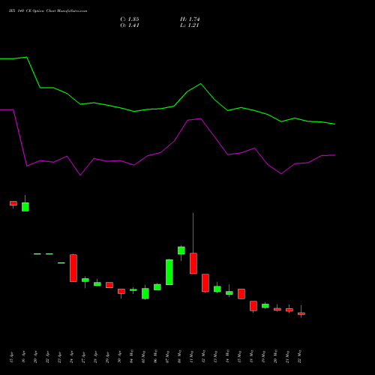Screen dimensions: 375x375
Task: Click the close value C: 1.35
Action: tap(130, 19)
